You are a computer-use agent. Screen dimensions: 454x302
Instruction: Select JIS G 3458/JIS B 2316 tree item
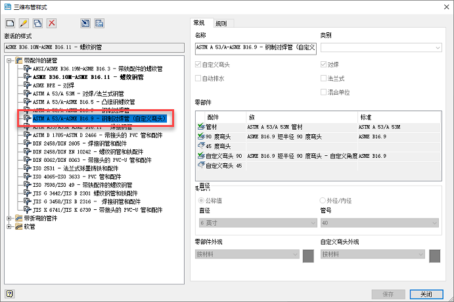[87, 201]
